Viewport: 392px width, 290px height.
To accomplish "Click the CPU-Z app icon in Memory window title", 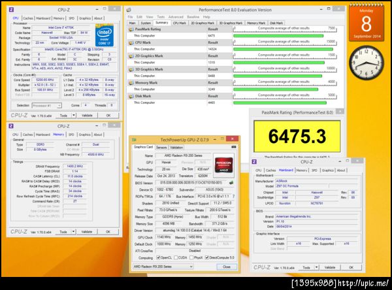I will pyautogui.click(x=11, y=126).
